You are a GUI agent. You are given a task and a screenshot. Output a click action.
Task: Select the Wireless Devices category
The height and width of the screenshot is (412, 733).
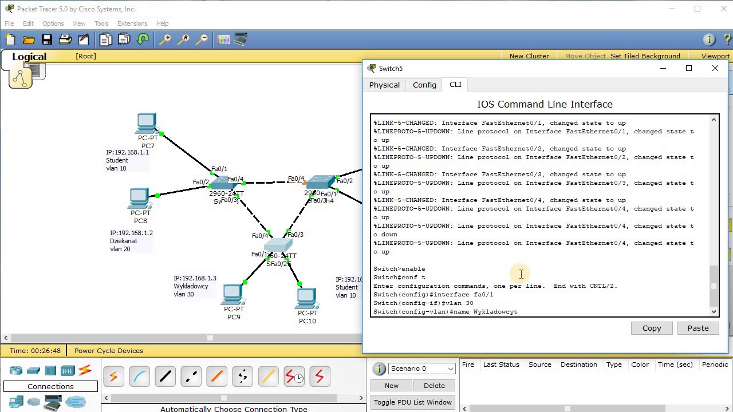(68, 371)
